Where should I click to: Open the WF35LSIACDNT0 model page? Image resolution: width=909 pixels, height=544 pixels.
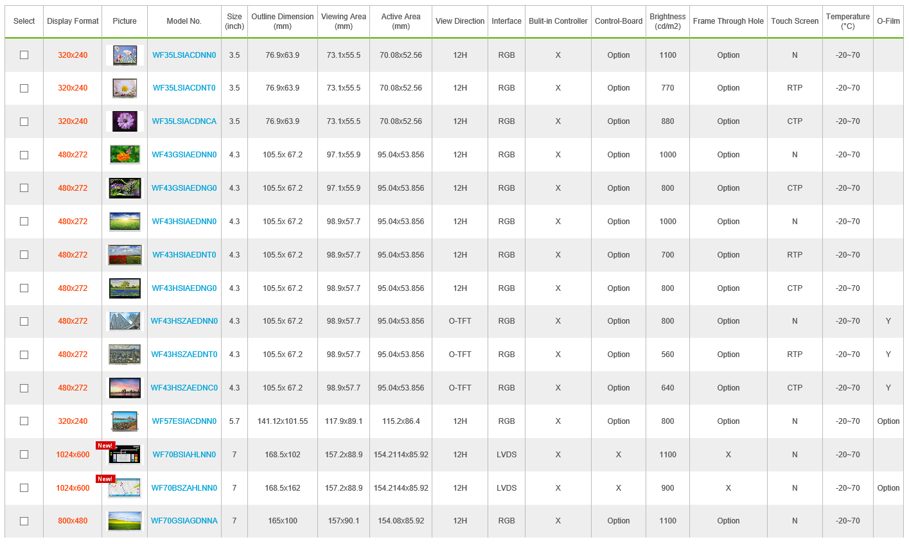(184, 88)
